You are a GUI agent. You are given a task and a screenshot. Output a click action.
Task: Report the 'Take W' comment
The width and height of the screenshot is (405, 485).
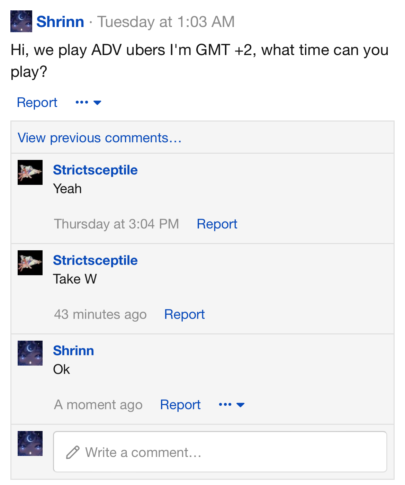(x=184, y=314)
